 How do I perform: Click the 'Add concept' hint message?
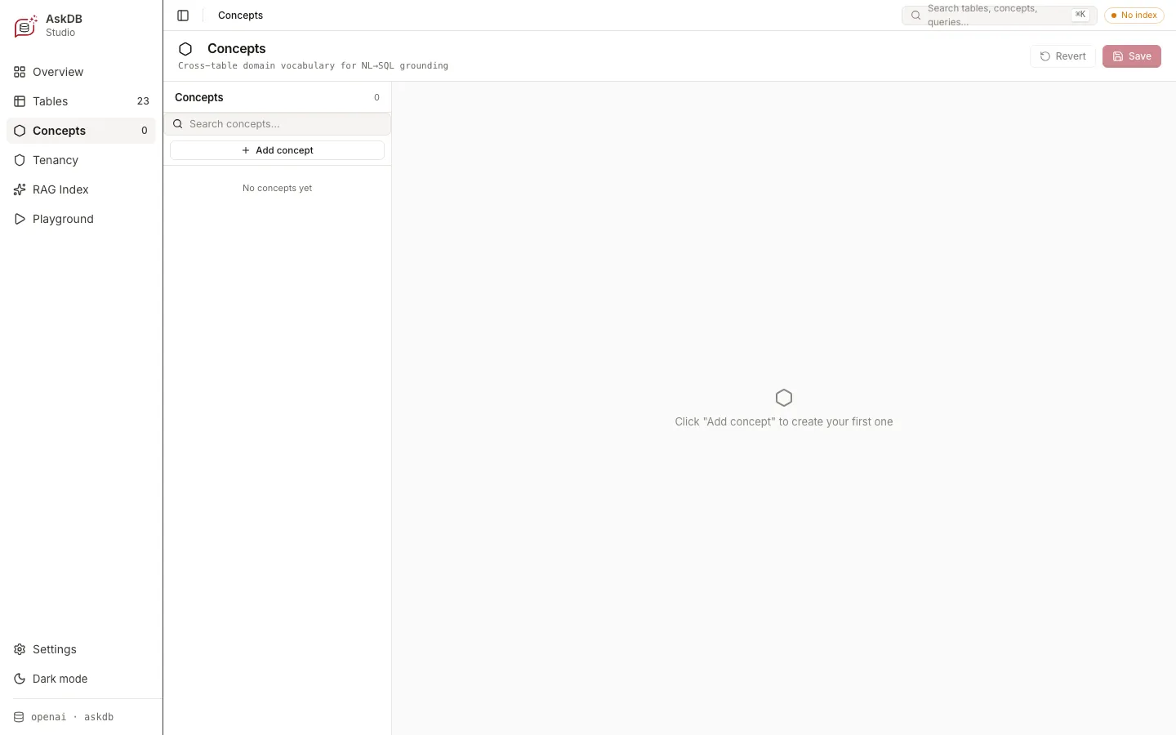click(784, 422)
